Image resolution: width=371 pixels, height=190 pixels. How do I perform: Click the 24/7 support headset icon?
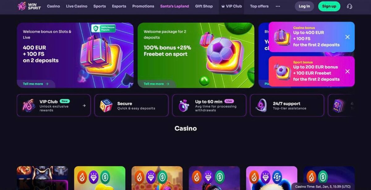(x=262, y=105)
